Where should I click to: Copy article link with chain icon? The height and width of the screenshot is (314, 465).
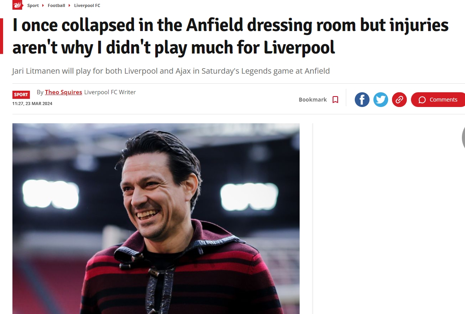pyautogui.click(x=399, y=100)
